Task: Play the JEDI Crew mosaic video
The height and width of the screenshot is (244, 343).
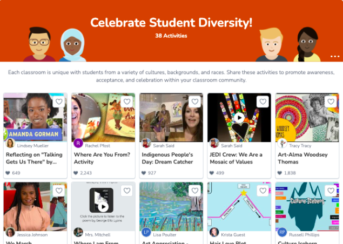Action: coord(239,118)
